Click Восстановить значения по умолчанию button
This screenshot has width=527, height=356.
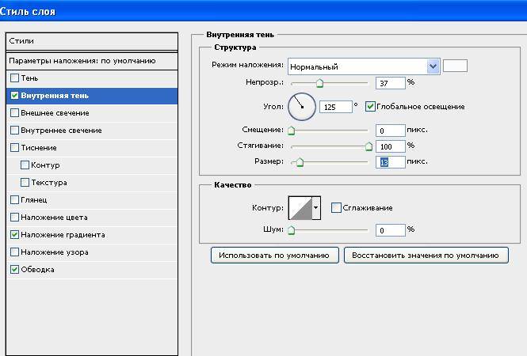tap(426, 256)
